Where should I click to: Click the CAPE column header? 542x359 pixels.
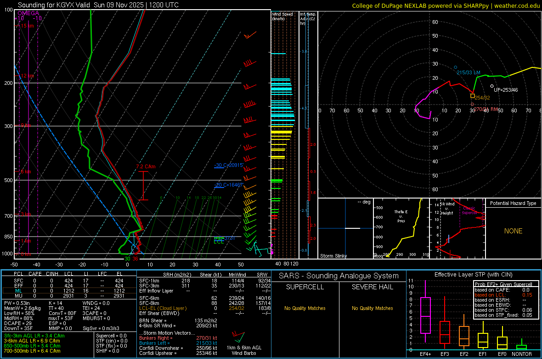35,274
